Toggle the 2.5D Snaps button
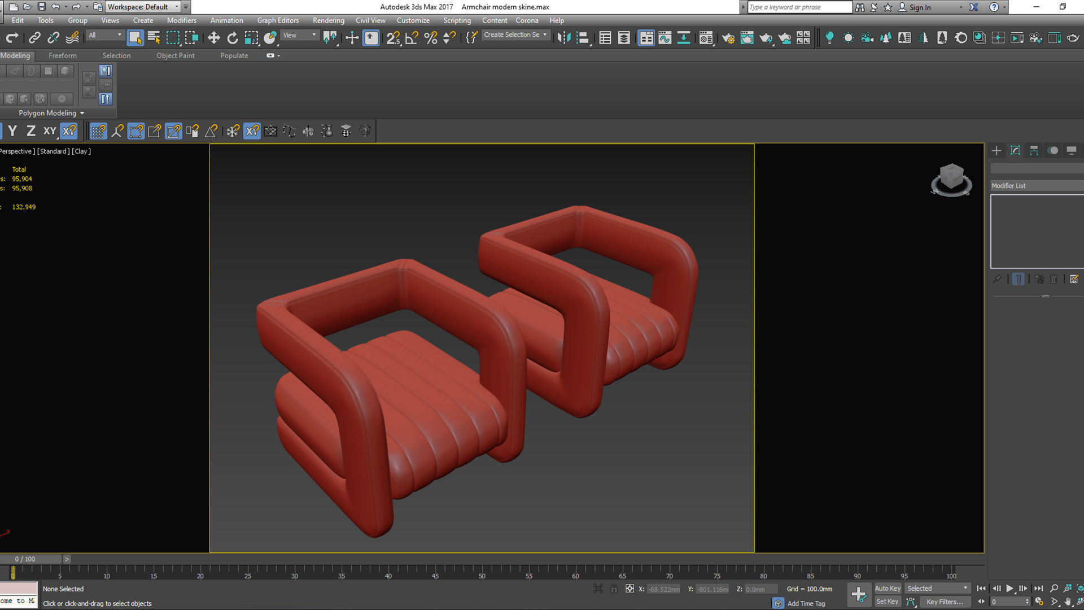Image resolution: width=1084 pixels, height=610 pixels. [393, 38]
